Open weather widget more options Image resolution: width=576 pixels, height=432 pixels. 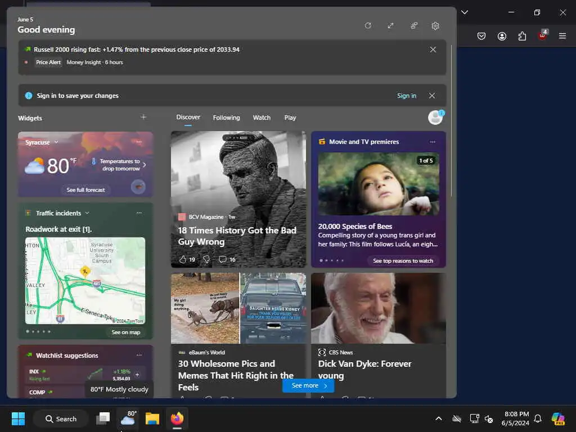(x=139, y=142)
